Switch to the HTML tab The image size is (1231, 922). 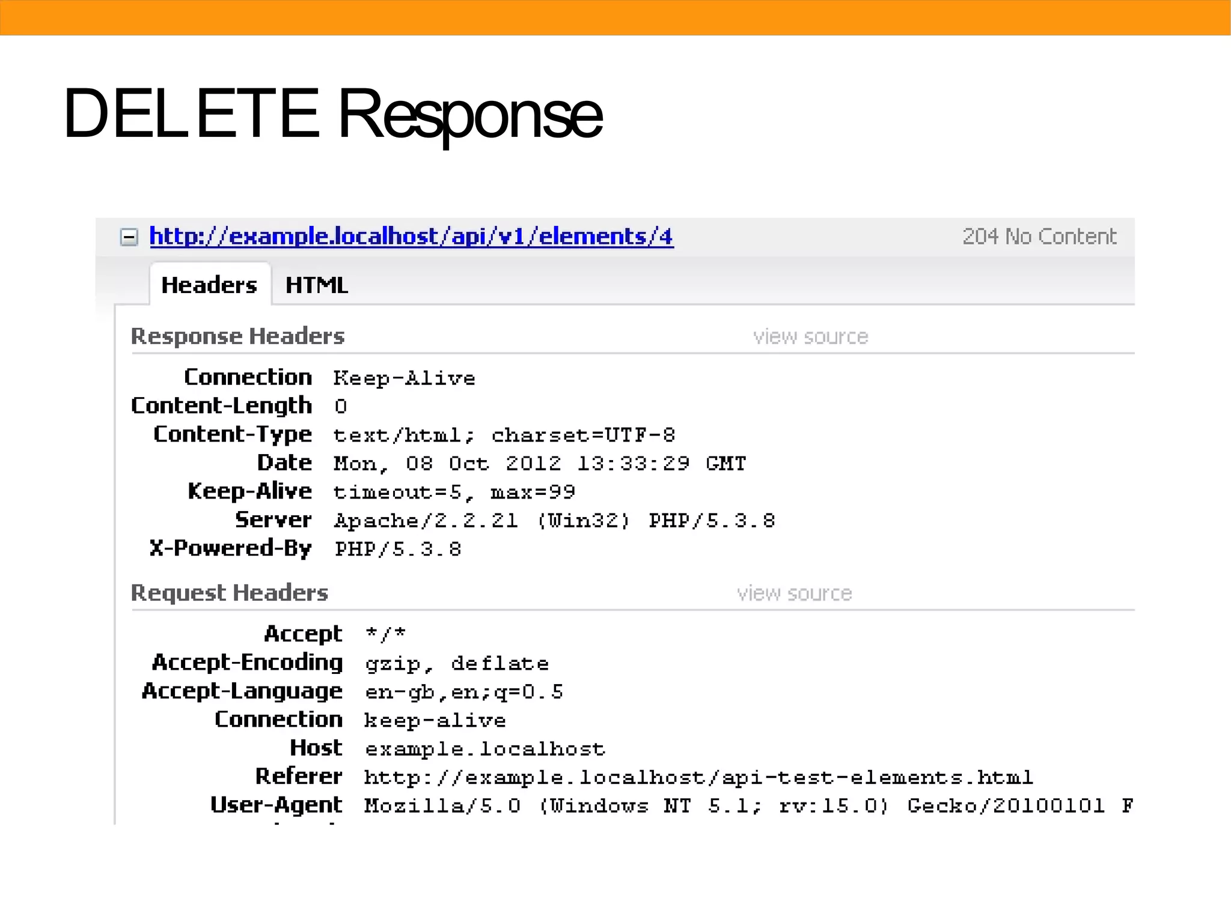coord(316,285)
